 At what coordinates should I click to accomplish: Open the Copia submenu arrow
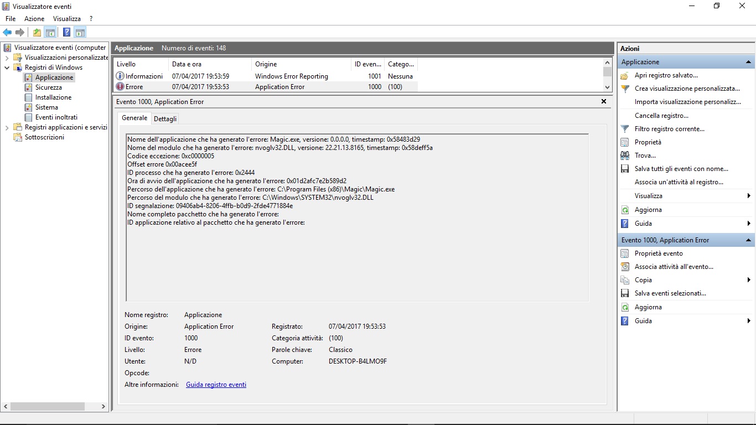[x=749, y=280]
